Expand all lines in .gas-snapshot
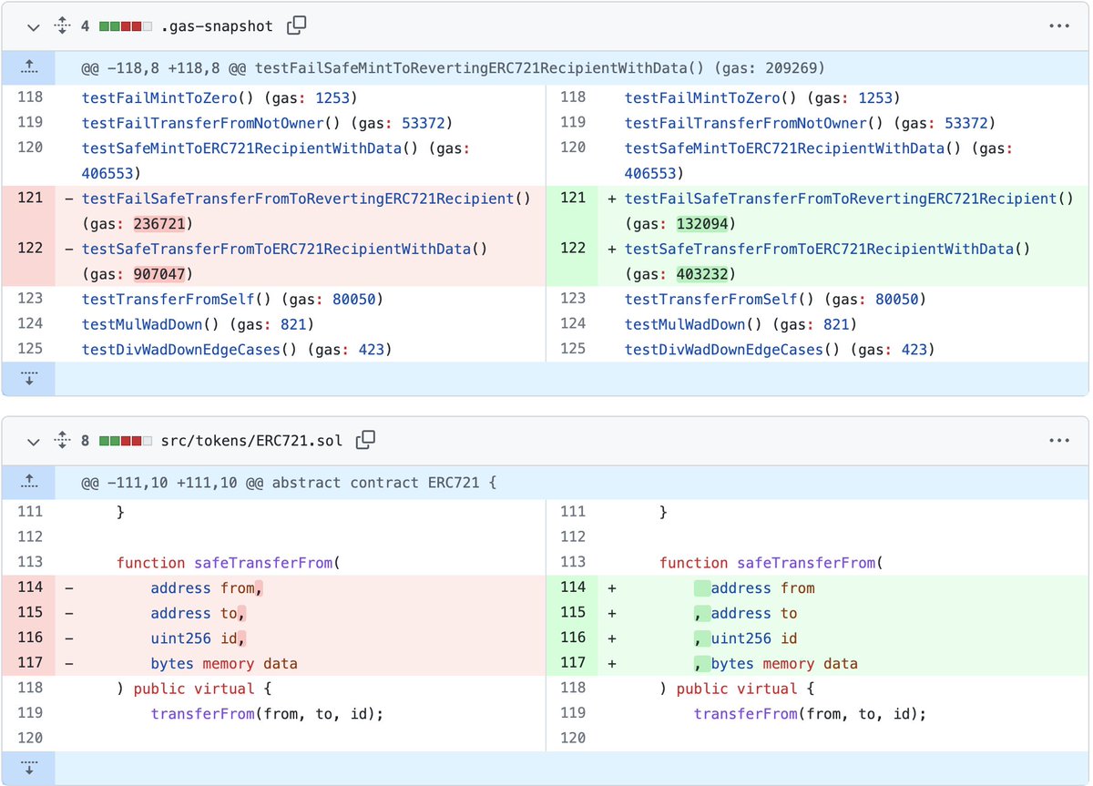 click(62, 26)
